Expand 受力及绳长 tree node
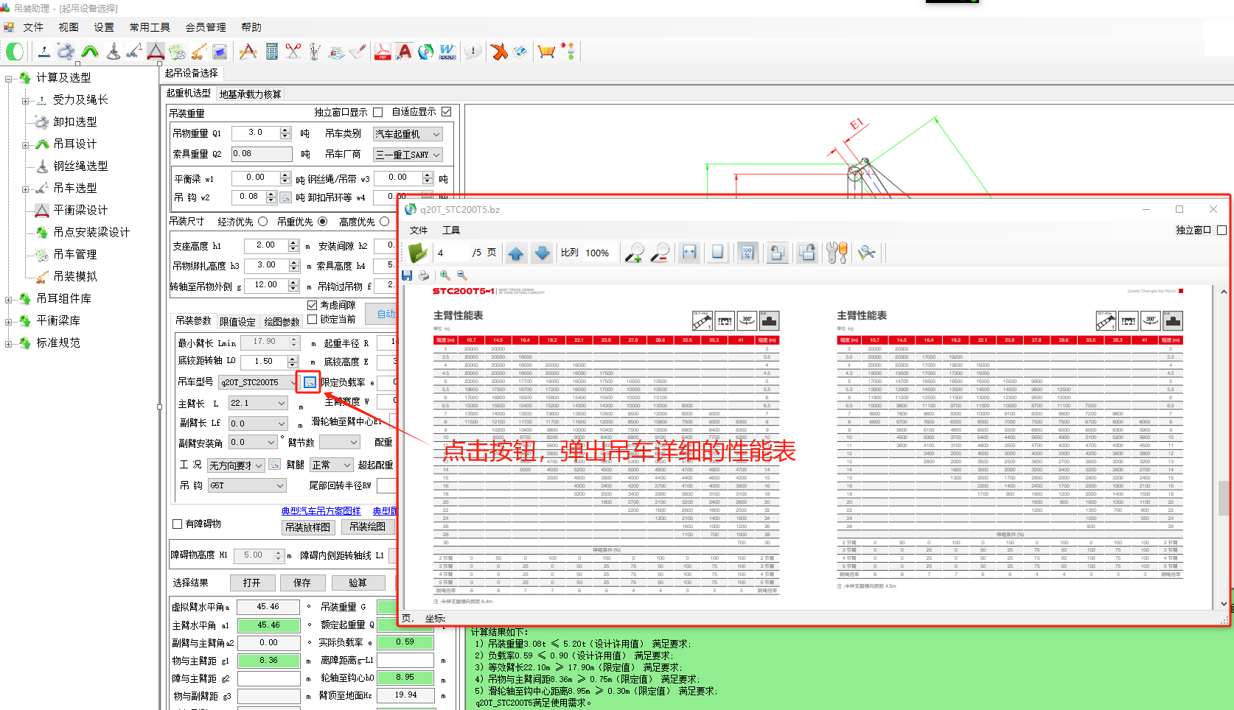The height and width of the screenshot is (710, 1234). coord(24,101)
